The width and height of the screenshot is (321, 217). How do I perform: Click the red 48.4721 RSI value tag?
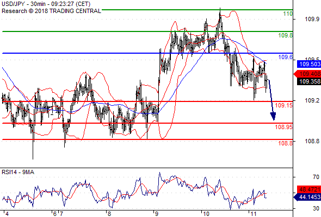click(309, 189)
